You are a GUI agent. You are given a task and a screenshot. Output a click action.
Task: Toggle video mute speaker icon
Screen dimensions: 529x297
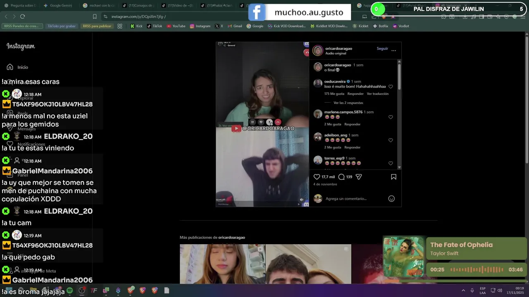301,200
